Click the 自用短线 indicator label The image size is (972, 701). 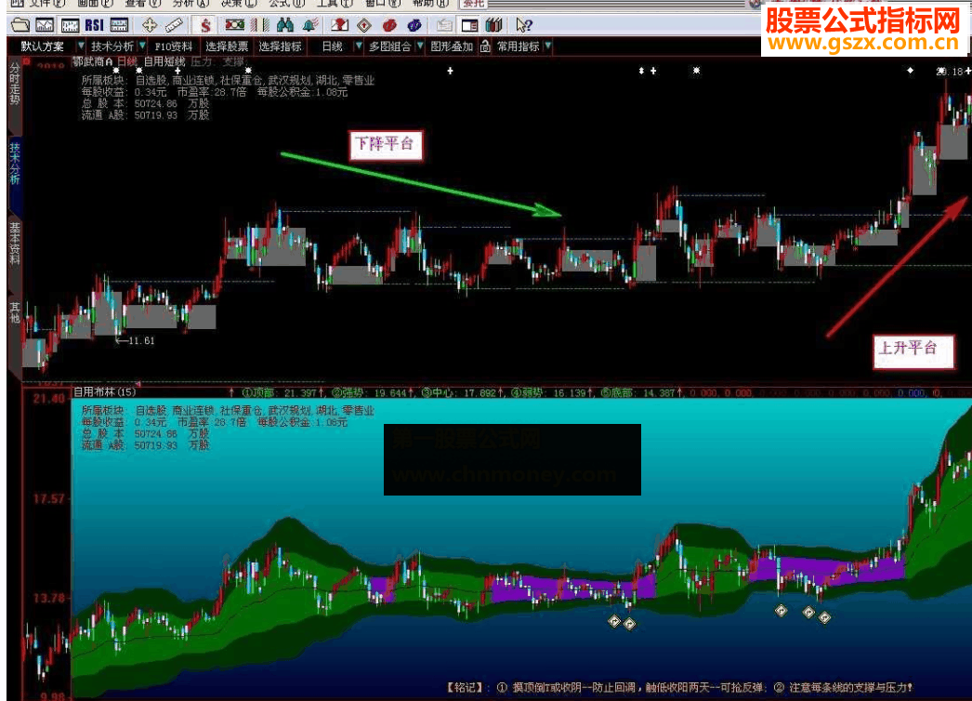tap(164, 61)
